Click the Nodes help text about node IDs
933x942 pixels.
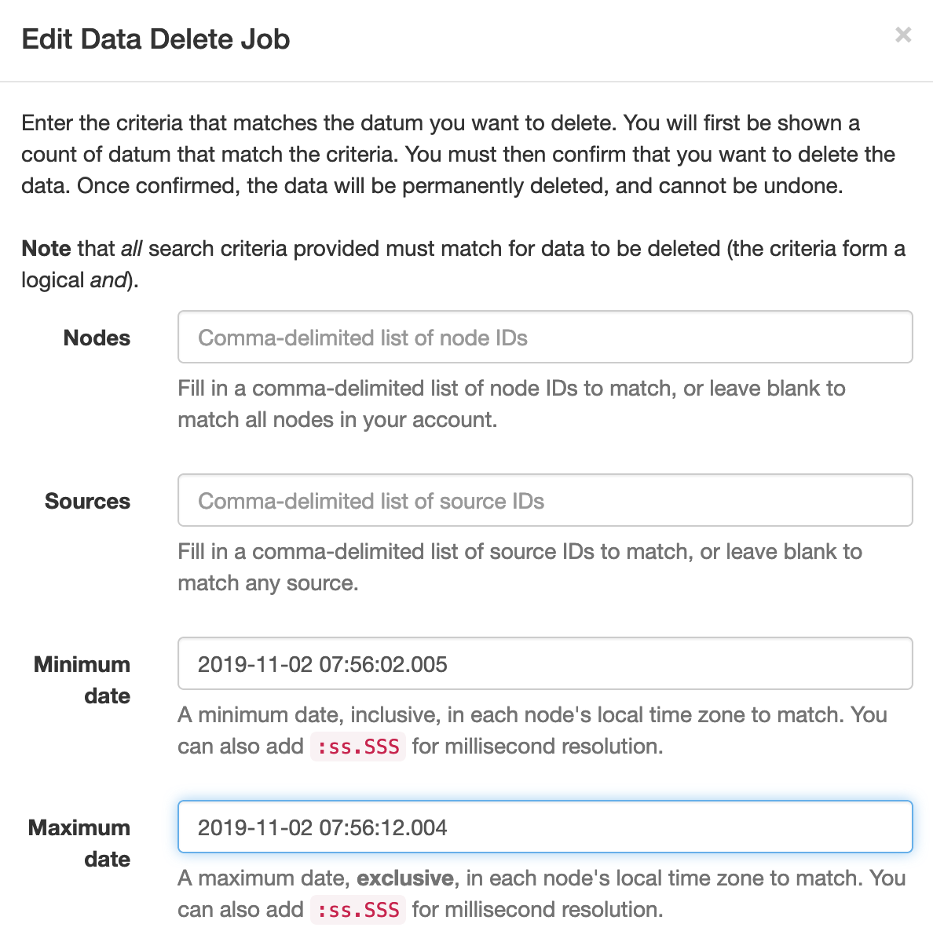coord(511,404)
